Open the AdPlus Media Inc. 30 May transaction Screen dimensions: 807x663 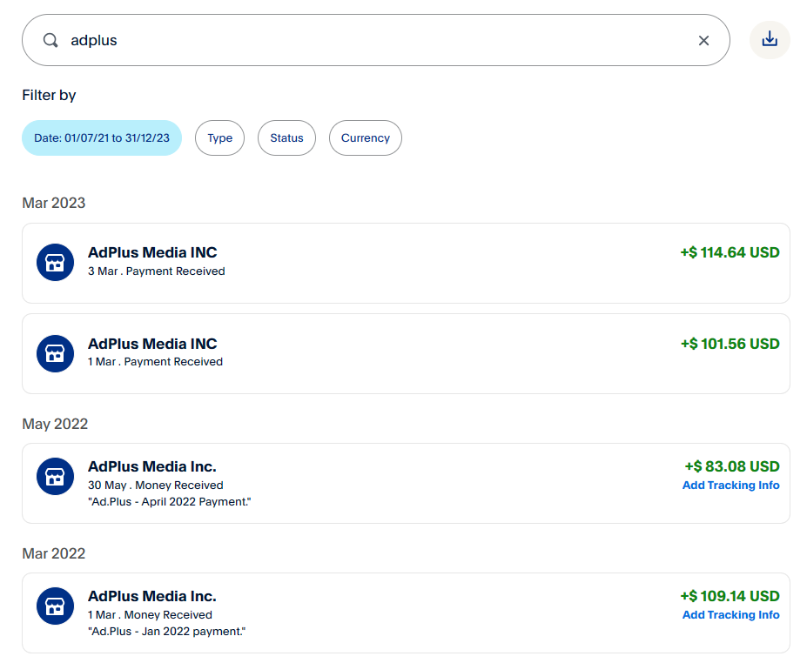[x=406, y=484]
